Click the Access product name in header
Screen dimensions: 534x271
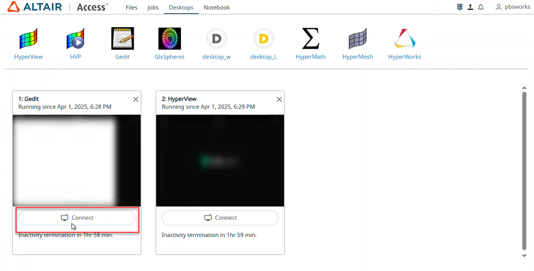92,7
